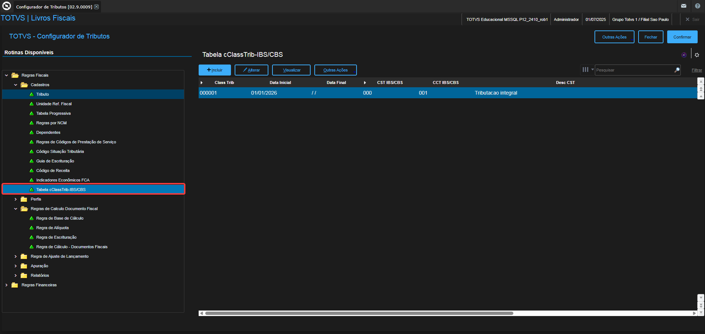Click the horizontal scrollbar left arrow
The width and height of the screenshot is (705, 334).
coord(201,313)
